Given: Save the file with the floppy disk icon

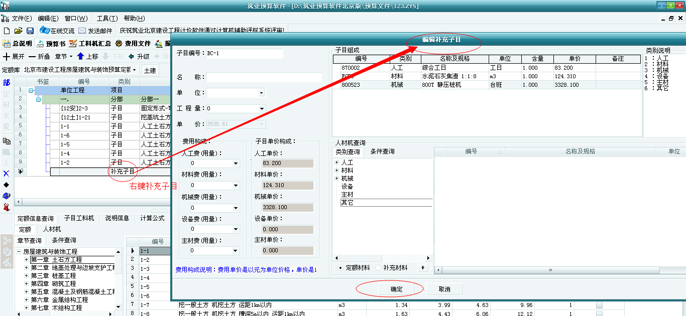Looking at the screenshot, I should (30, 31).
